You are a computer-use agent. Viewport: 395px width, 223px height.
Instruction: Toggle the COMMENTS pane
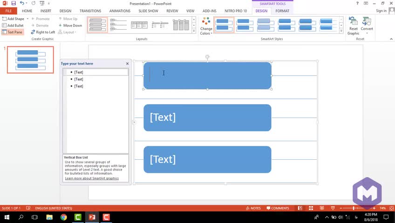(278, 208)
